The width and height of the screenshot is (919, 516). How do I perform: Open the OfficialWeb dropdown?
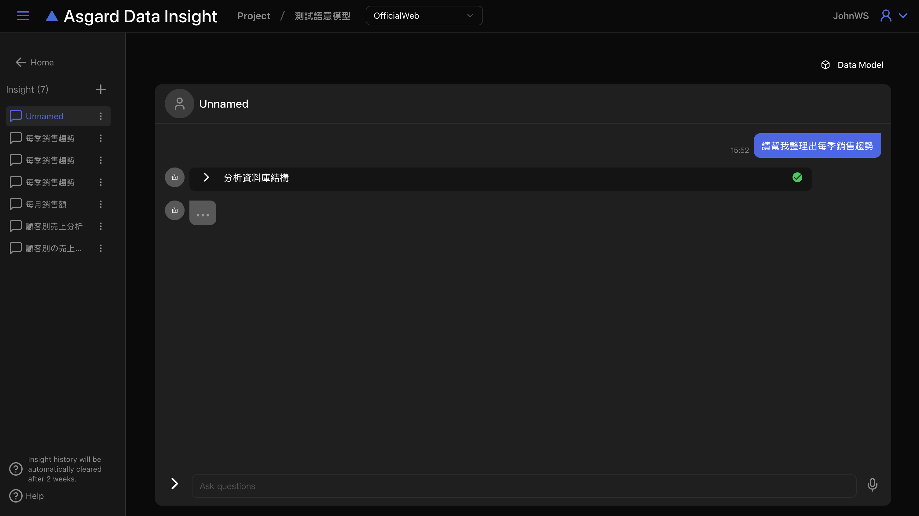click(424, 16)
